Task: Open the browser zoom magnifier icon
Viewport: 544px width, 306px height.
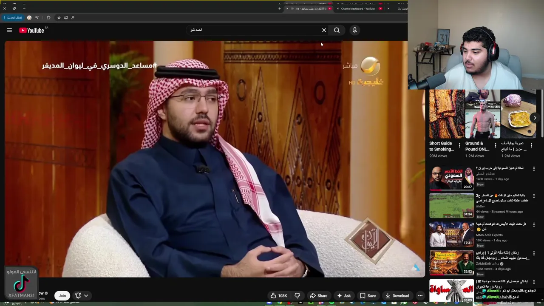Action: (73, 17)
